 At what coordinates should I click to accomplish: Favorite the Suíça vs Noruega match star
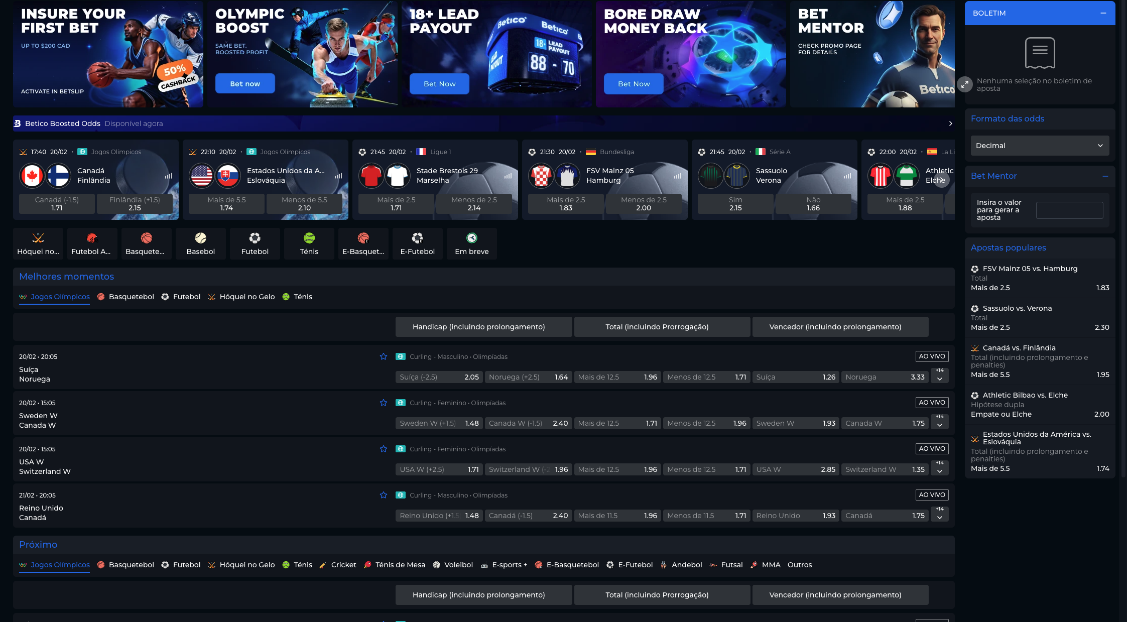click(x=384, y=356)
